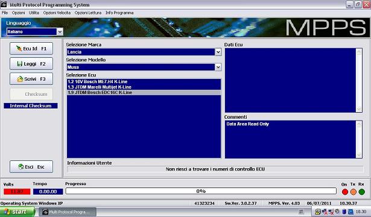Click the grey checkmark tray icon
Image resolution: width=371 pixels, height=217 pixels.
click(x=337, y=212)
